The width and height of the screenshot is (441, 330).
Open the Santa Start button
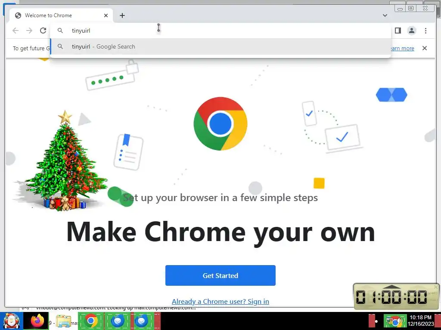pos(11,321)
